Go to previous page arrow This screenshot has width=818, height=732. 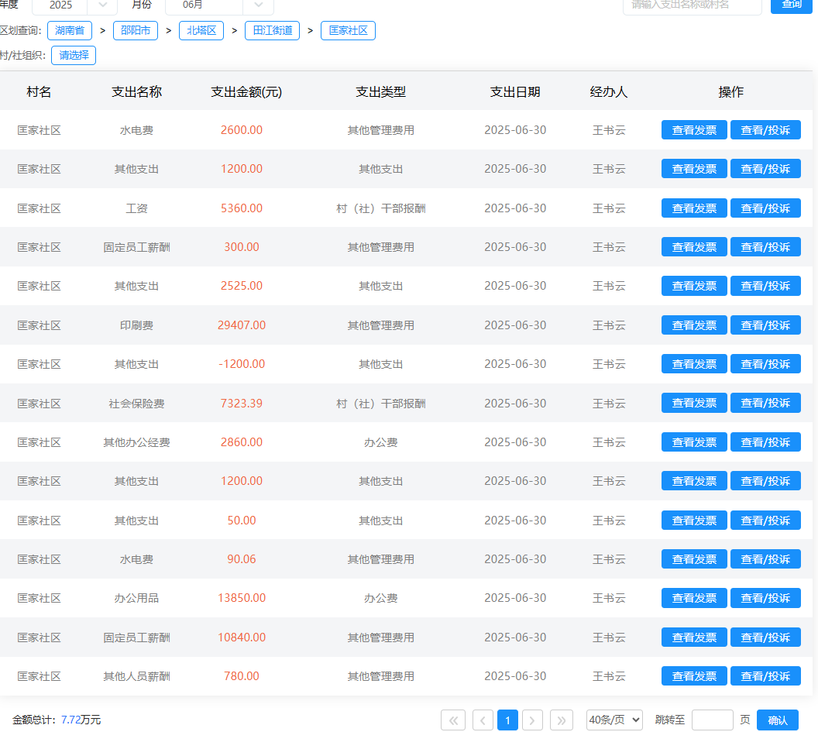(x=483, y=720)
